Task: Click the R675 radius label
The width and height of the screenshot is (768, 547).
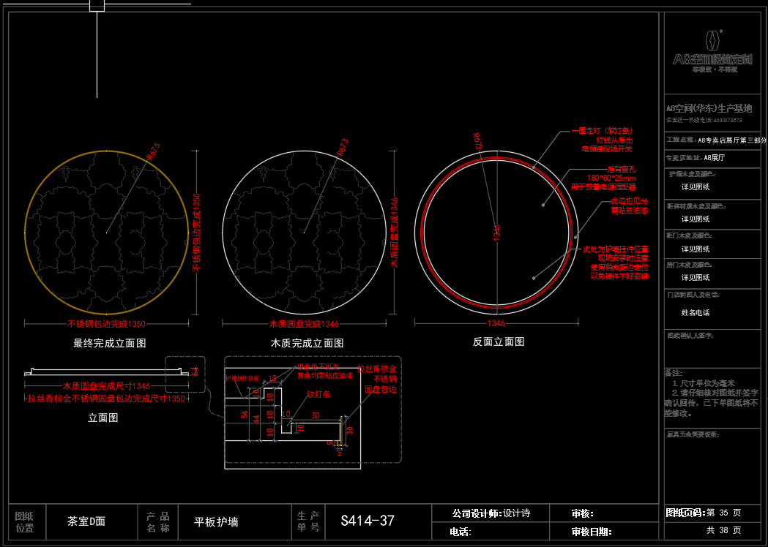Action: click(153, 149)
